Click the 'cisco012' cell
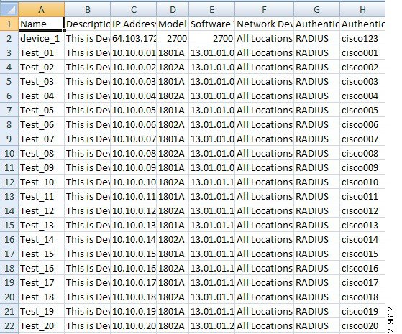The height and width of the screenshot is (334, 402). [362, 210]
